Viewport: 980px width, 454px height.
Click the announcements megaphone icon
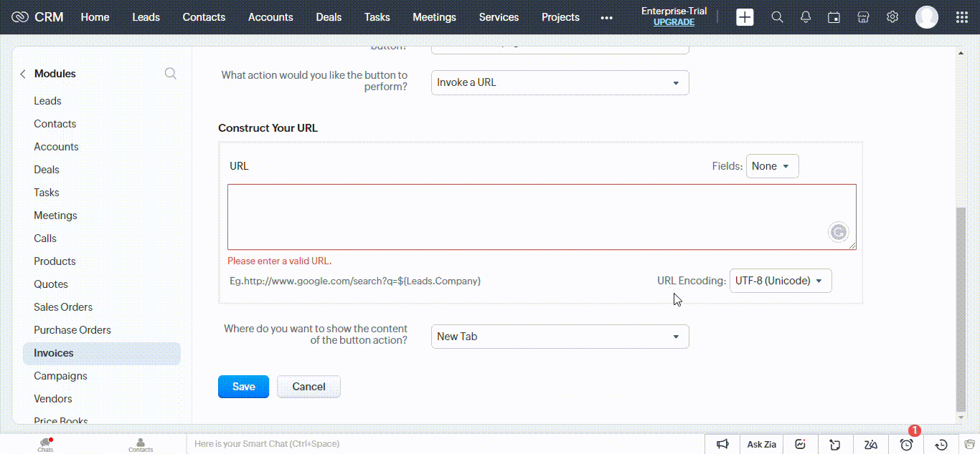(x=723, y=444)
